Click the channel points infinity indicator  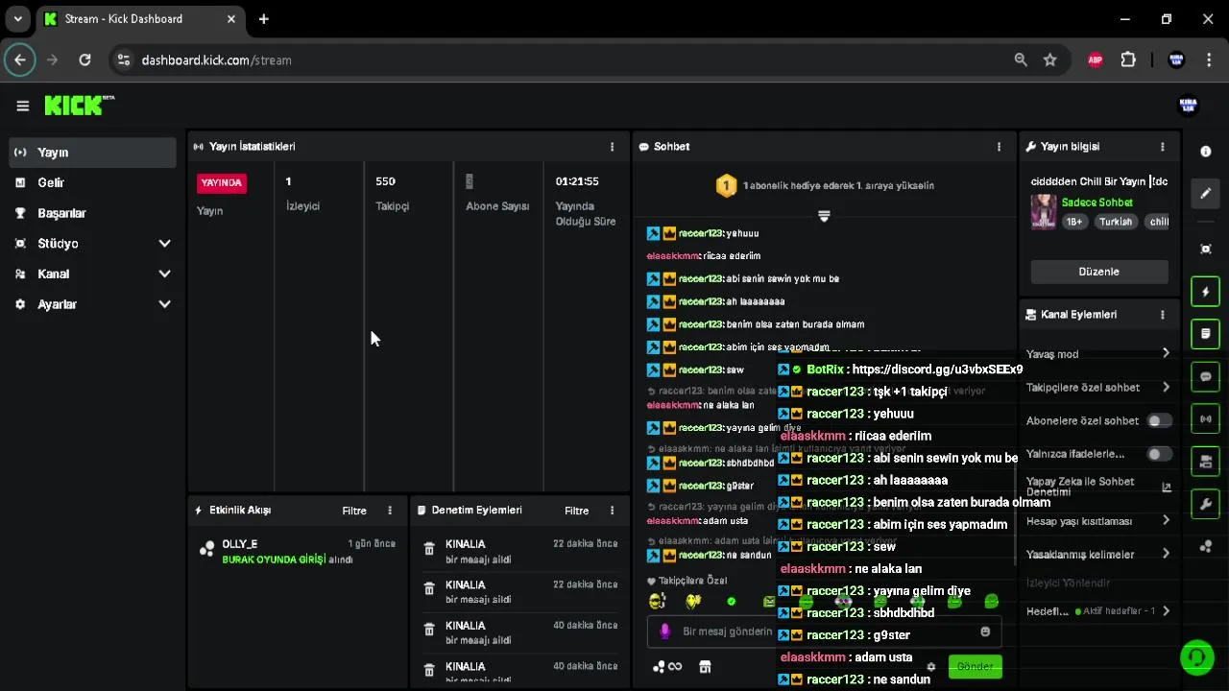[667, 667]
